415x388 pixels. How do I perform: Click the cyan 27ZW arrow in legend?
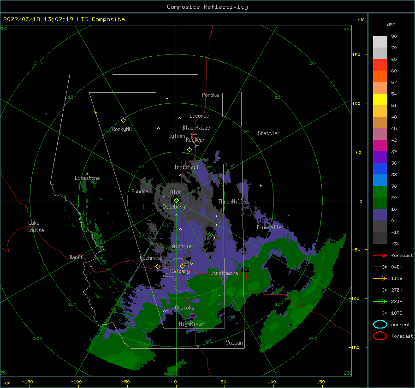(x=380, y=290)
